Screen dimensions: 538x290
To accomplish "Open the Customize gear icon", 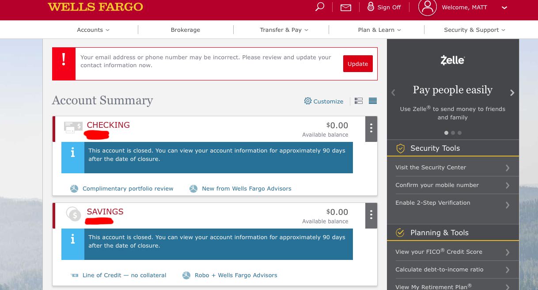I will (x=308, y=101).
